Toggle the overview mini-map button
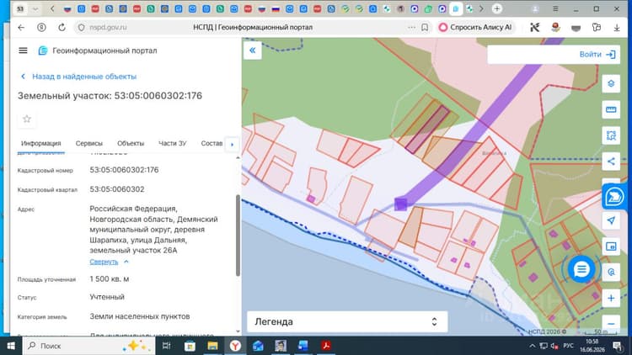The width and height of the screenshot is (632, 355). 611,246
